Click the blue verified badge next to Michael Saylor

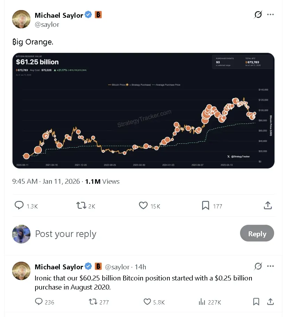[x=88, y=15]
